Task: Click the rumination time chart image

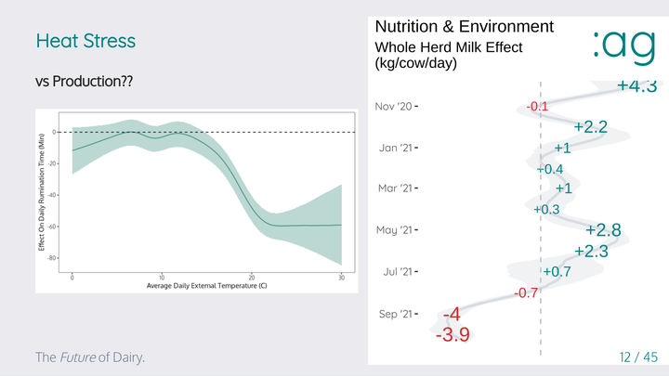Action: (x=196, y=201)
